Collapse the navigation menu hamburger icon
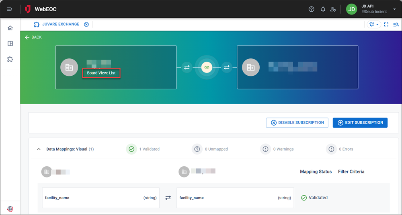The height and width of the screenshot is (215, 402). [x=10, y=9]
